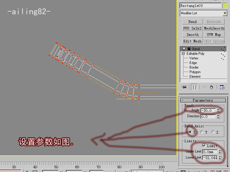Select Polygon sub-object level
Viewport: 230px width, 172px height.
pos(195,72)
